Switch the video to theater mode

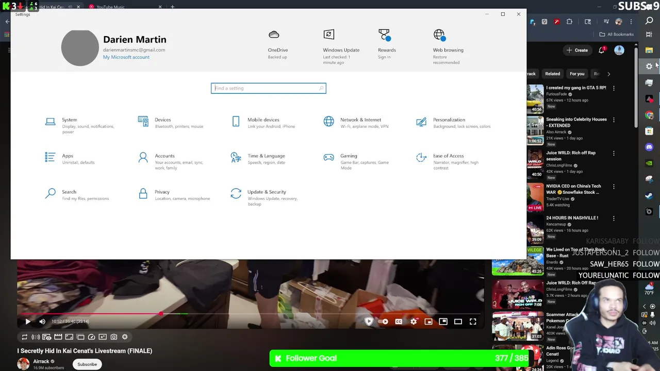coord(458,322)
